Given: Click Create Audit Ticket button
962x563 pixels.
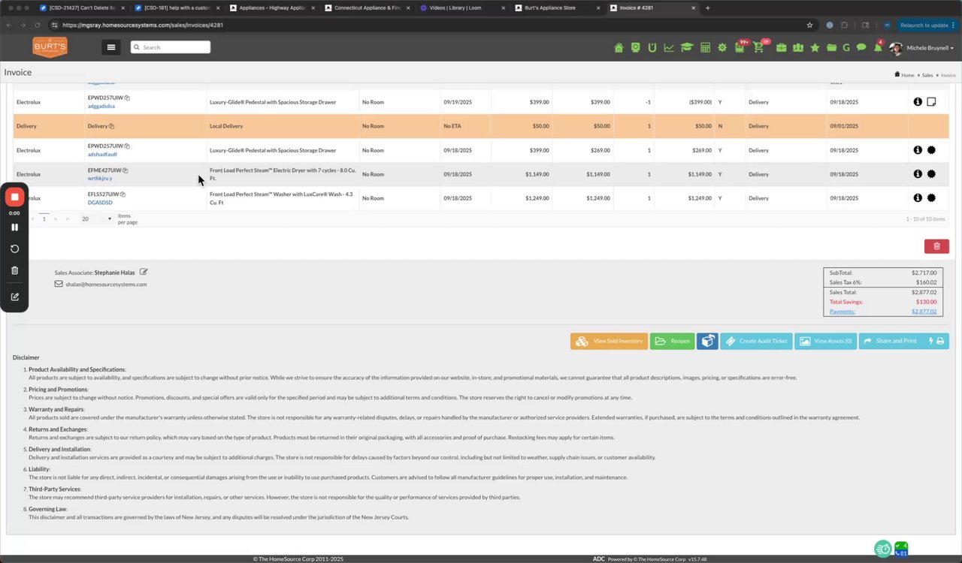Looking at the screenshot, I should point(756,341).
